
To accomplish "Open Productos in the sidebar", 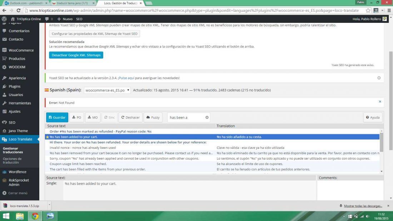I will [17, 59].
